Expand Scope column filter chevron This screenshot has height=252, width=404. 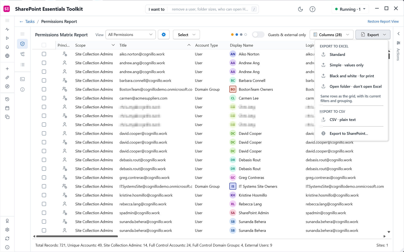(113, 45)
